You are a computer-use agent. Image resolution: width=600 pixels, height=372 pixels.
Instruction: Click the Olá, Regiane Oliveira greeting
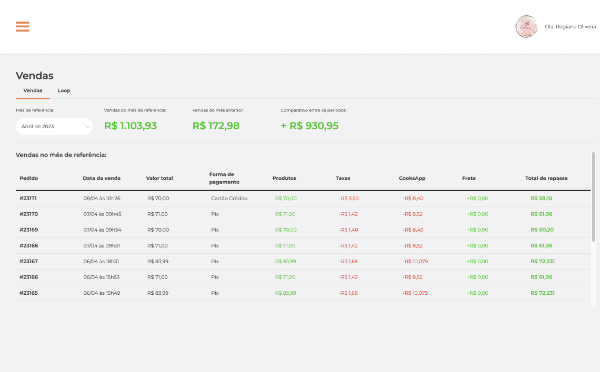pyautogui.click(x=571, y=27)
